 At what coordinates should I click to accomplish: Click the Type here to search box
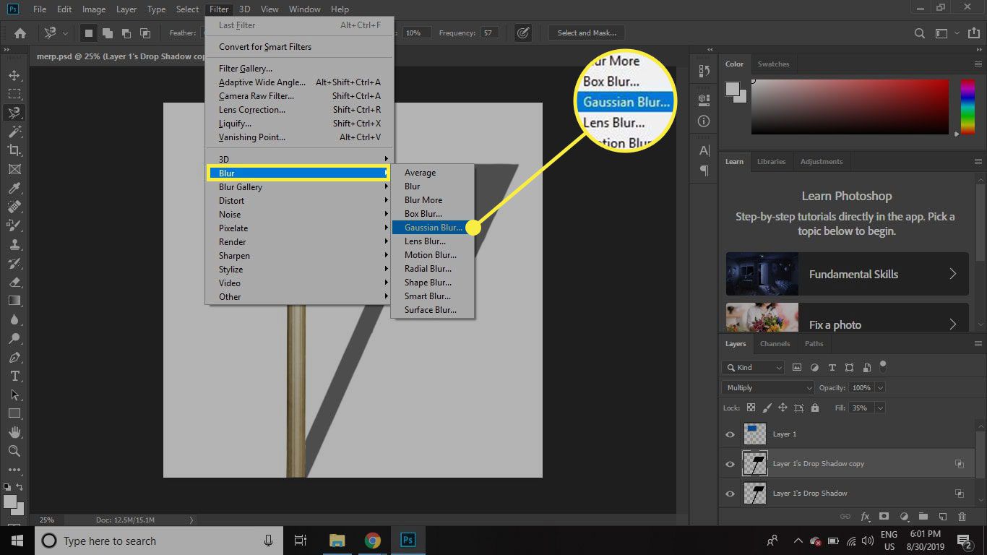click(158, 541)
